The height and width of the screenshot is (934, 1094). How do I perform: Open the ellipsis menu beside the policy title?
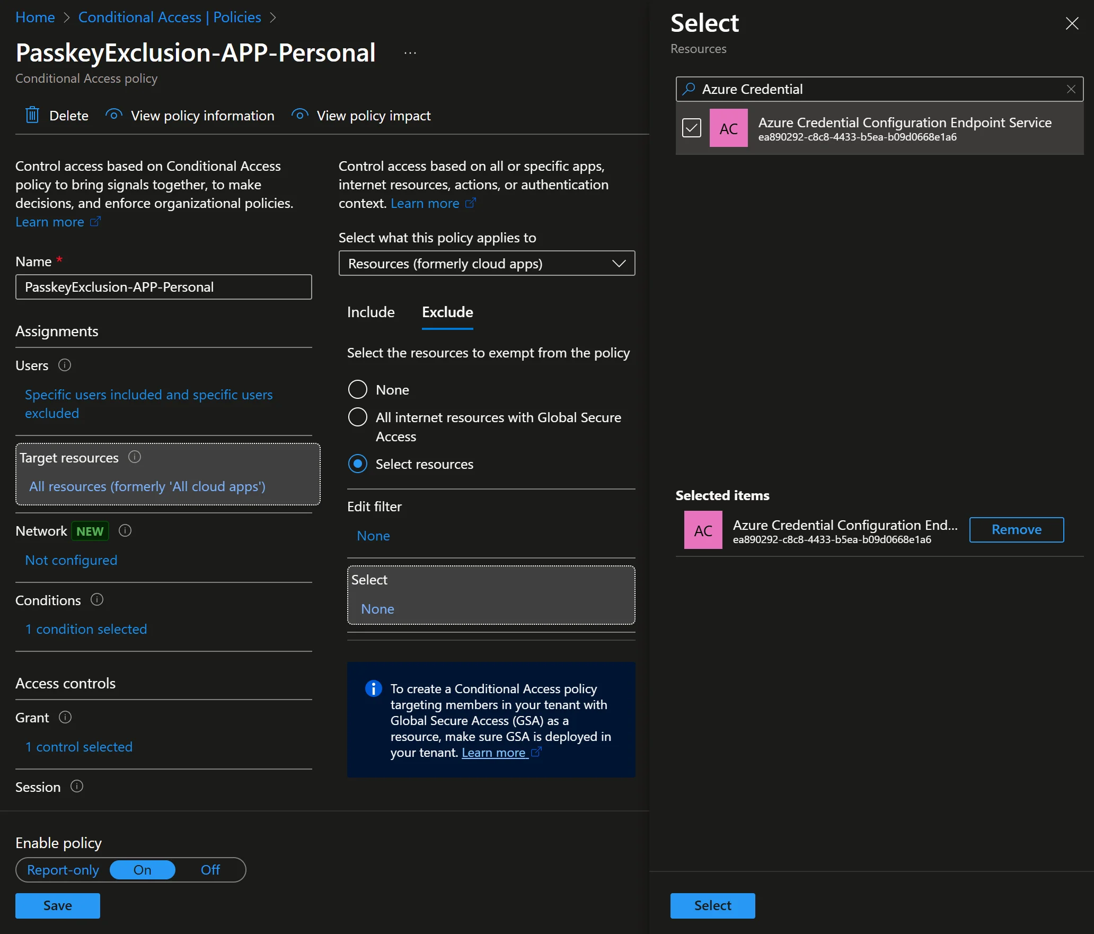coord(410,53)
